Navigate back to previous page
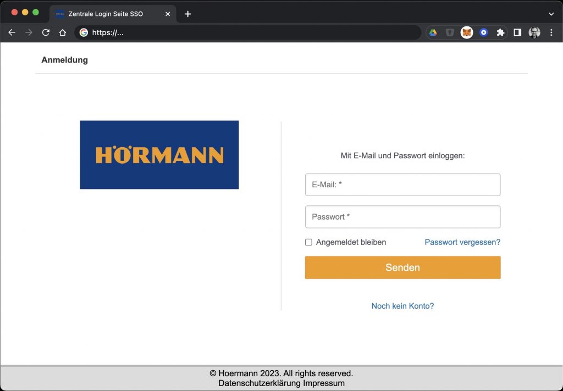The image size is (563, 391). tap(12, 32)
